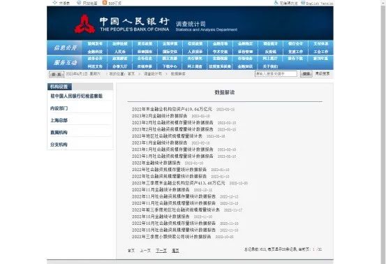This screenshot has width=386, height=264.
Task: Open 2022年地区社会融资规模增量统计表
Action: point(167,136)
